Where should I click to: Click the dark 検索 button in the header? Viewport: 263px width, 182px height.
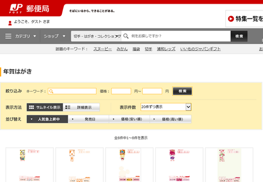[x=239, y=36]
